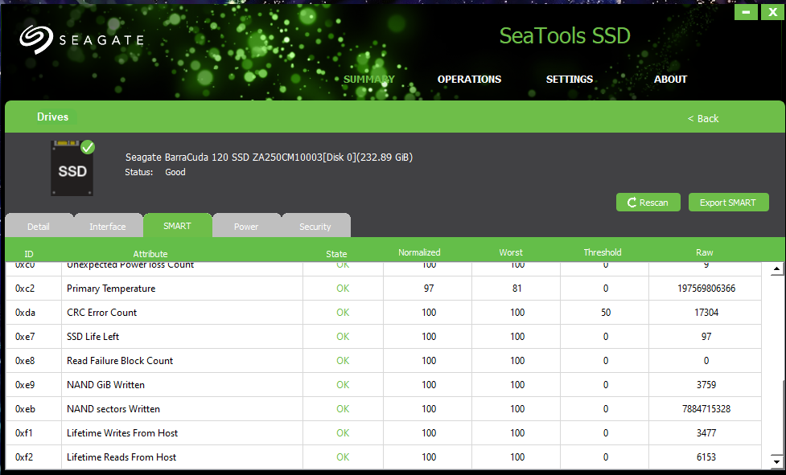Click the ID column header

click(29, 254)
